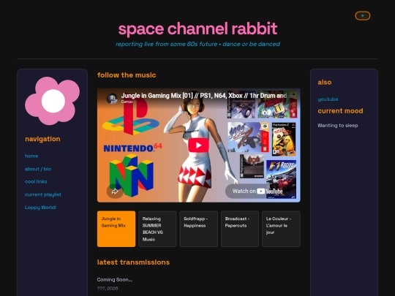Click the YouTube channel avatar in video header
The height and width of the screenshot is (296, 395).
point(112,98)
